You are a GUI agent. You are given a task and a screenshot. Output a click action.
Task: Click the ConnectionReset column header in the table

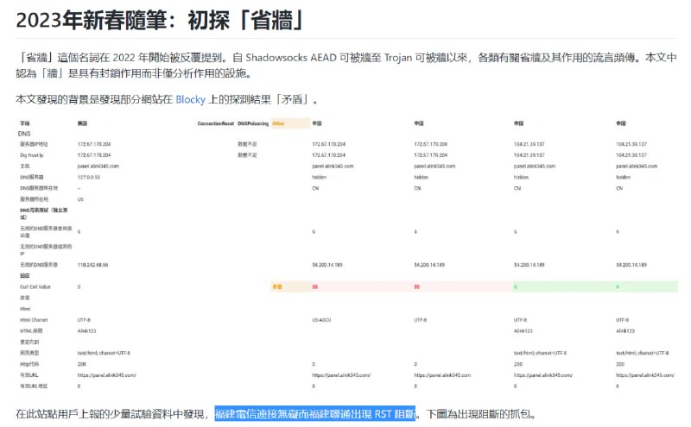tap(215, 123)
